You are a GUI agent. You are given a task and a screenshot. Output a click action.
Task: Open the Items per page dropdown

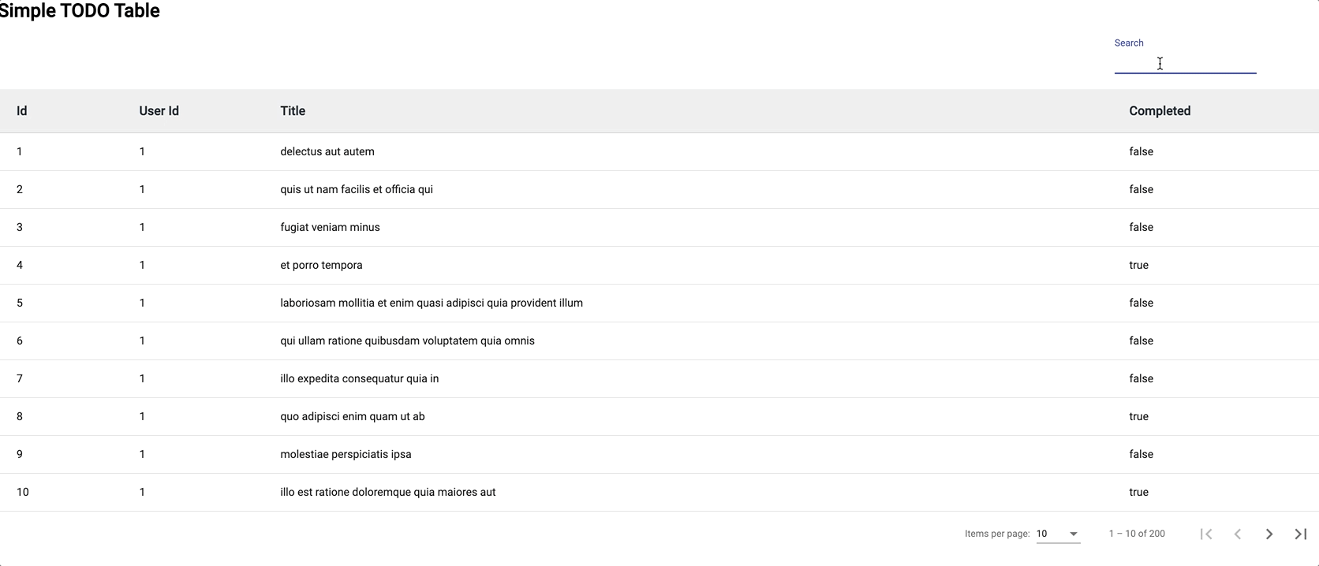tap(1057, 534)
